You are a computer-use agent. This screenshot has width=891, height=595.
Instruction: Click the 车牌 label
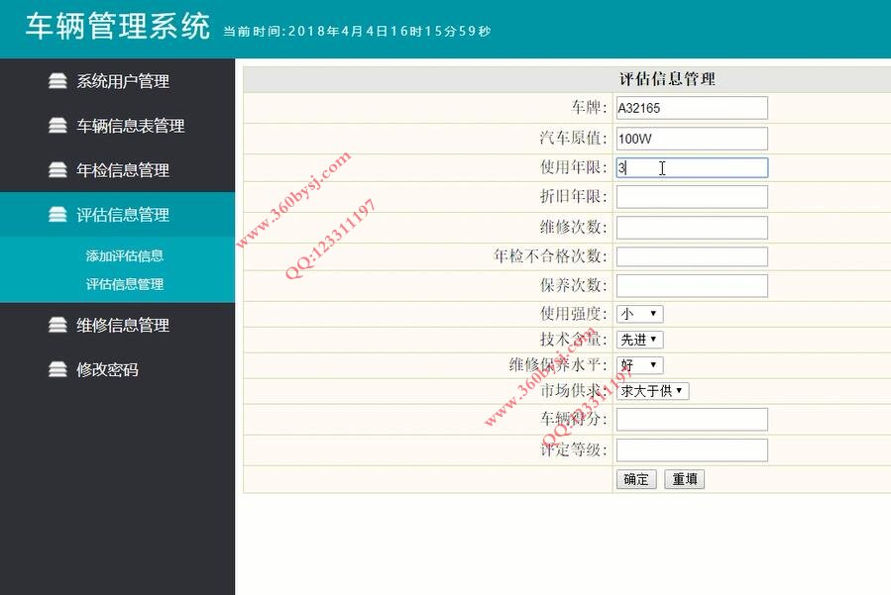coord(590,107)
